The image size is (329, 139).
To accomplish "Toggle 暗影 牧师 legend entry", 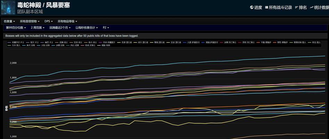I will [104, 45].
